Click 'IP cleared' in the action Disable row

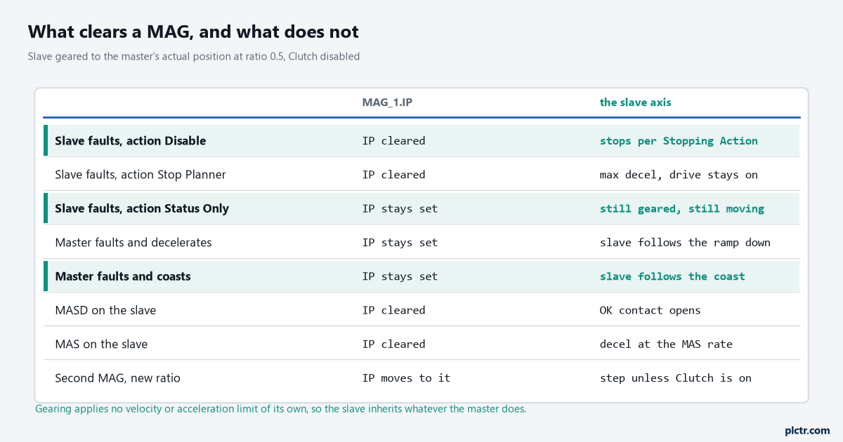click(393, 141)
